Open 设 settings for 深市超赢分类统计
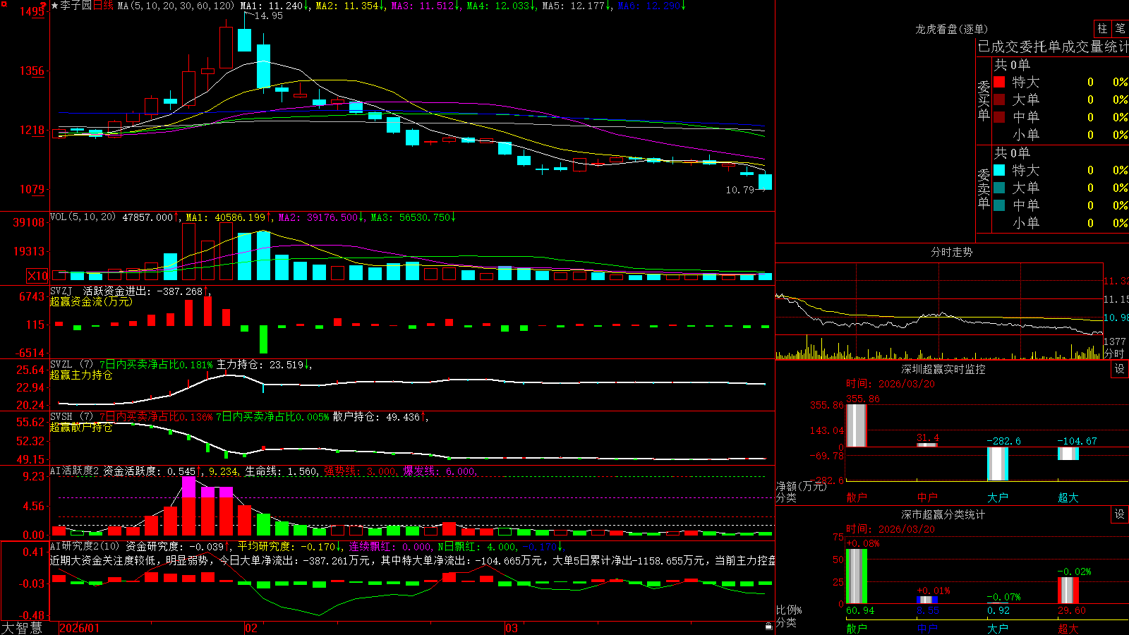Screen dimensions: 1129x635 point(1120,514)
